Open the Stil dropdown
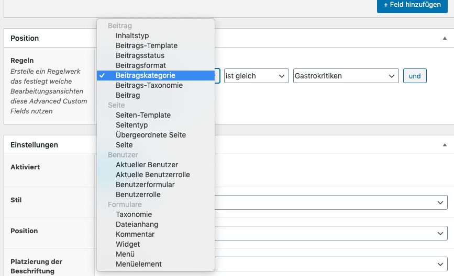 click(x=331, y=202)
